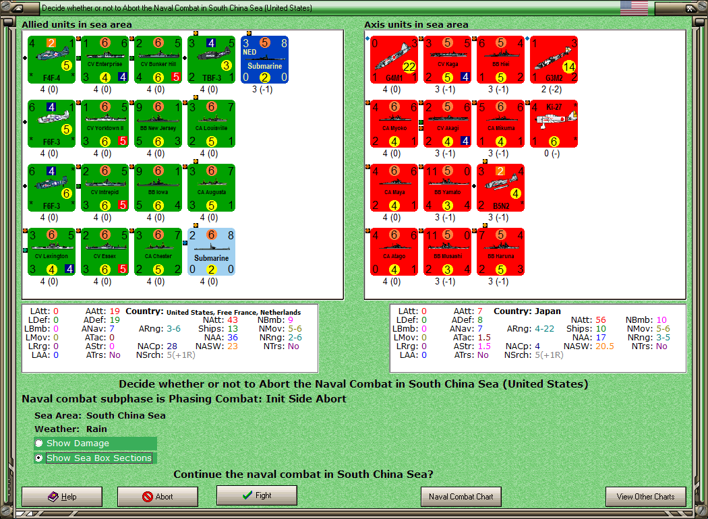The width and height of the screenshot is (708, 519).
Task: Select the CV Lexington carrier counter
Action: [51, 252]
